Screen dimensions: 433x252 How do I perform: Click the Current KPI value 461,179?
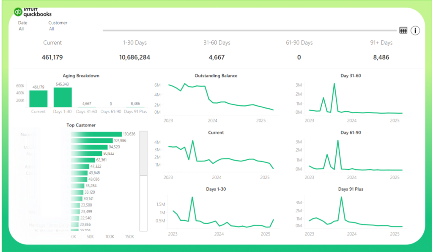pos(52,58)
